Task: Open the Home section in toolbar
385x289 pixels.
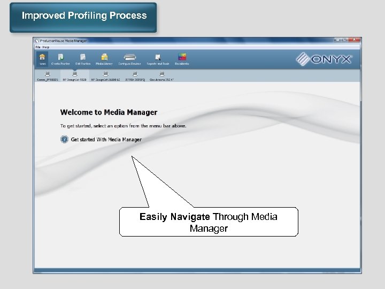Action: coord(42,59)
